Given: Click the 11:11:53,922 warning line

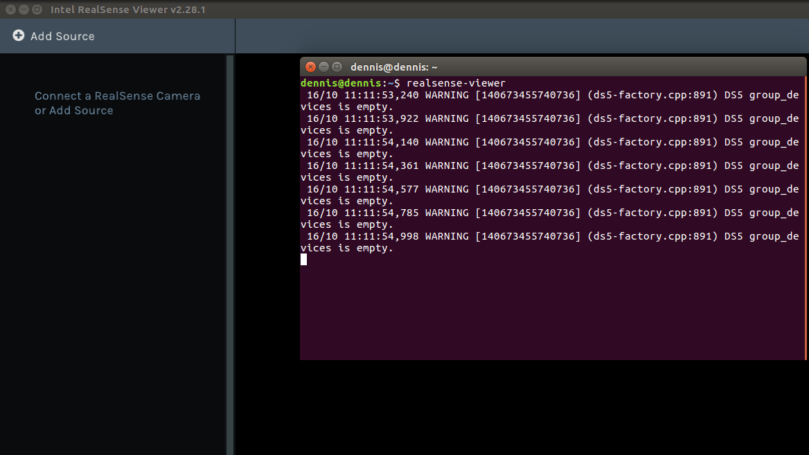Looking at the screenshot, I should click(x=549, y=125).
